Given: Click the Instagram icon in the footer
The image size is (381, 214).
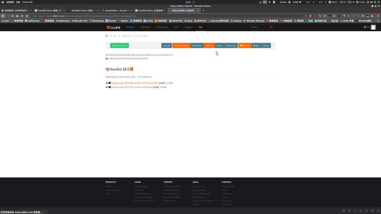Looking at the screenshot, I should pos(355,211).
